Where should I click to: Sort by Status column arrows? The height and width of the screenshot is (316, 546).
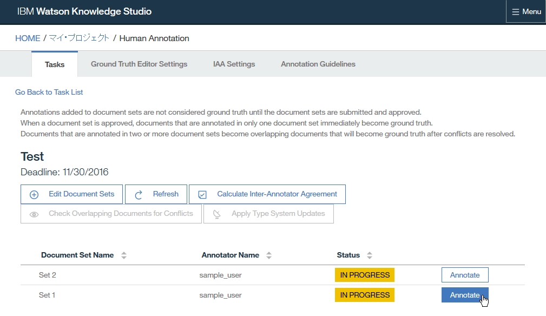point(370,255)
